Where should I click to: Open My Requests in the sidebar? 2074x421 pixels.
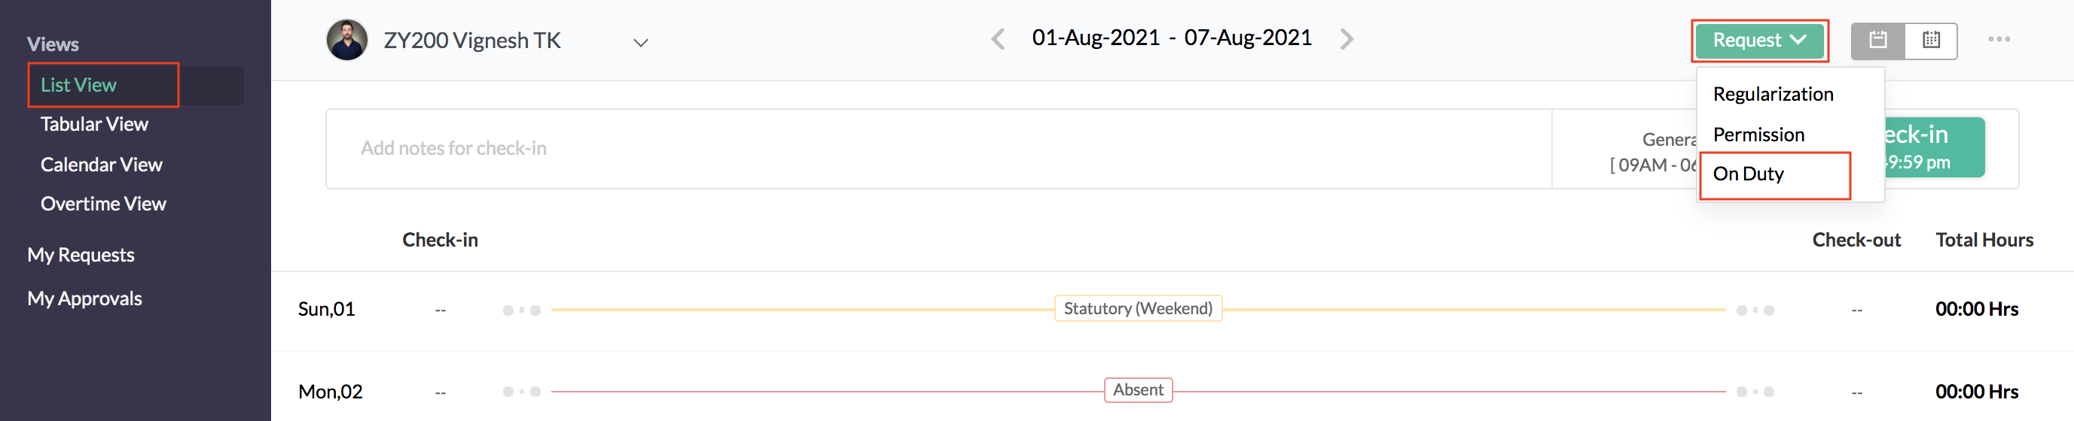pos(81,256)
